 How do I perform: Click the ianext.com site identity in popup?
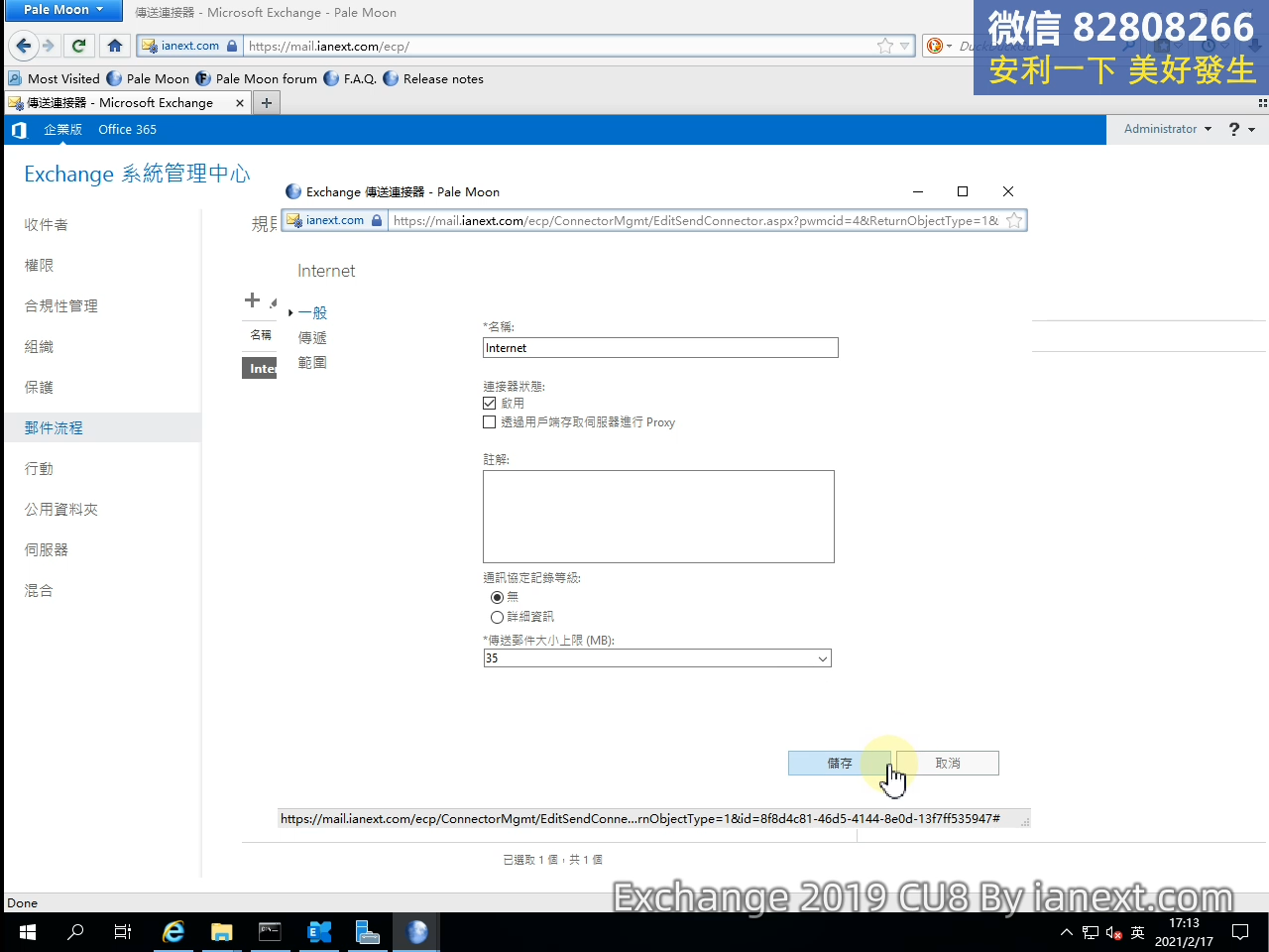(x=334, y=220)
